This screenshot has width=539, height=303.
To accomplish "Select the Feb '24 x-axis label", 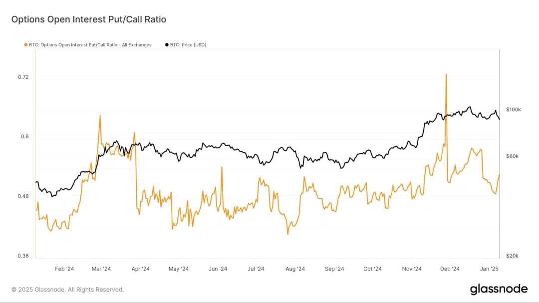I will [x=64, y=269].
